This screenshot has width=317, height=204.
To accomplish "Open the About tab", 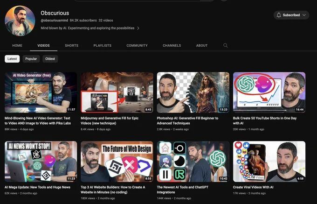I will (x=202, y=45).
